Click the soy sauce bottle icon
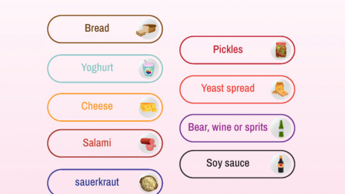This screenshot has height=194, width=345. click(280, 164)
